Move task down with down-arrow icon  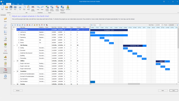[15, 25]
